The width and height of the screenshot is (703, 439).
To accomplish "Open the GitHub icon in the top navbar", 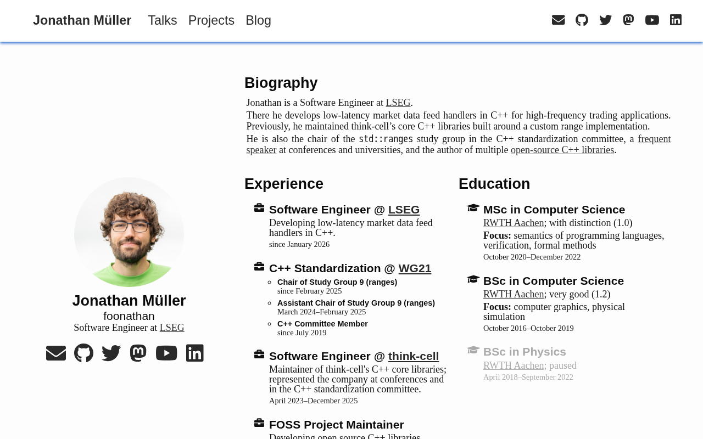I will (582, 20).
